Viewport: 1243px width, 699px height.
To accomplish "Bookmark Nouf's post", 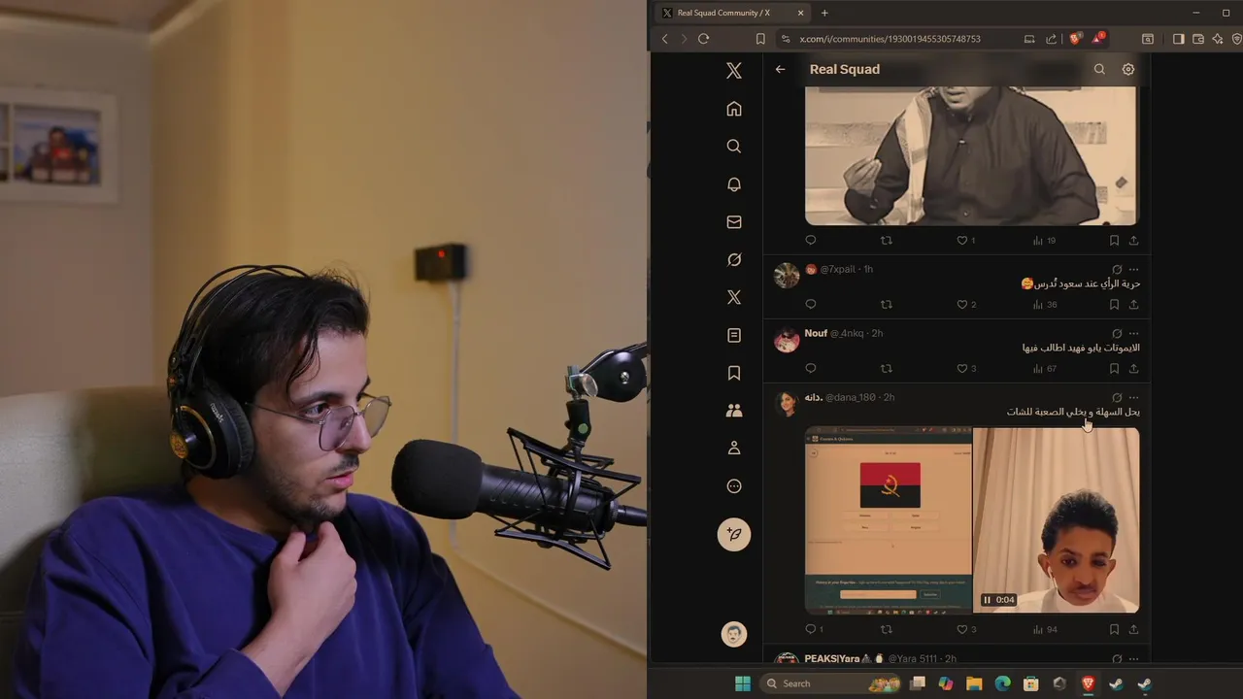I will point(1114,369).
